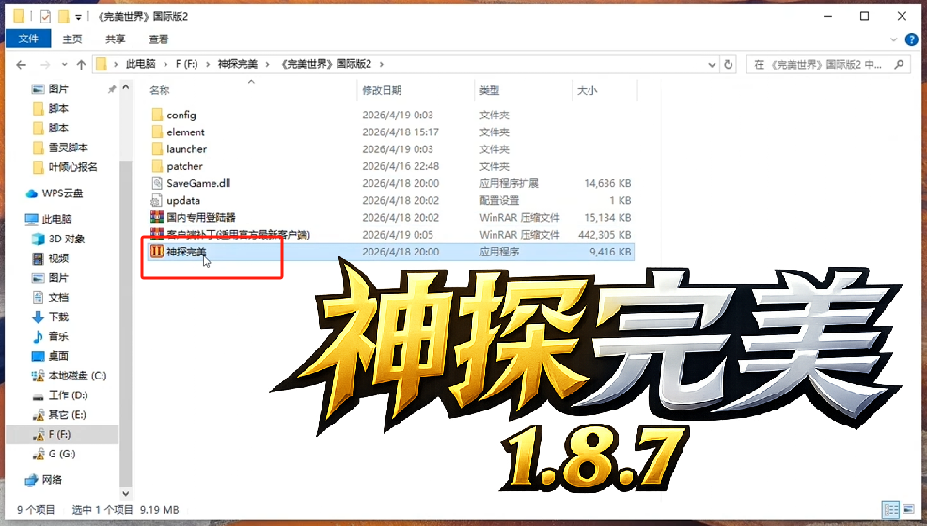
Task: Click the SaveGame.dll file icon
Action: pos(157,183)
